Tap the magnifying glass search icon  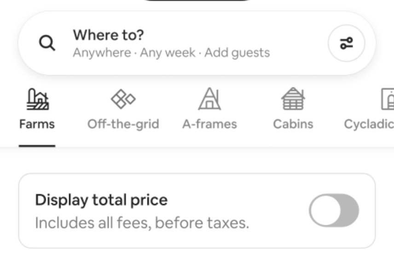pos(47,44)
